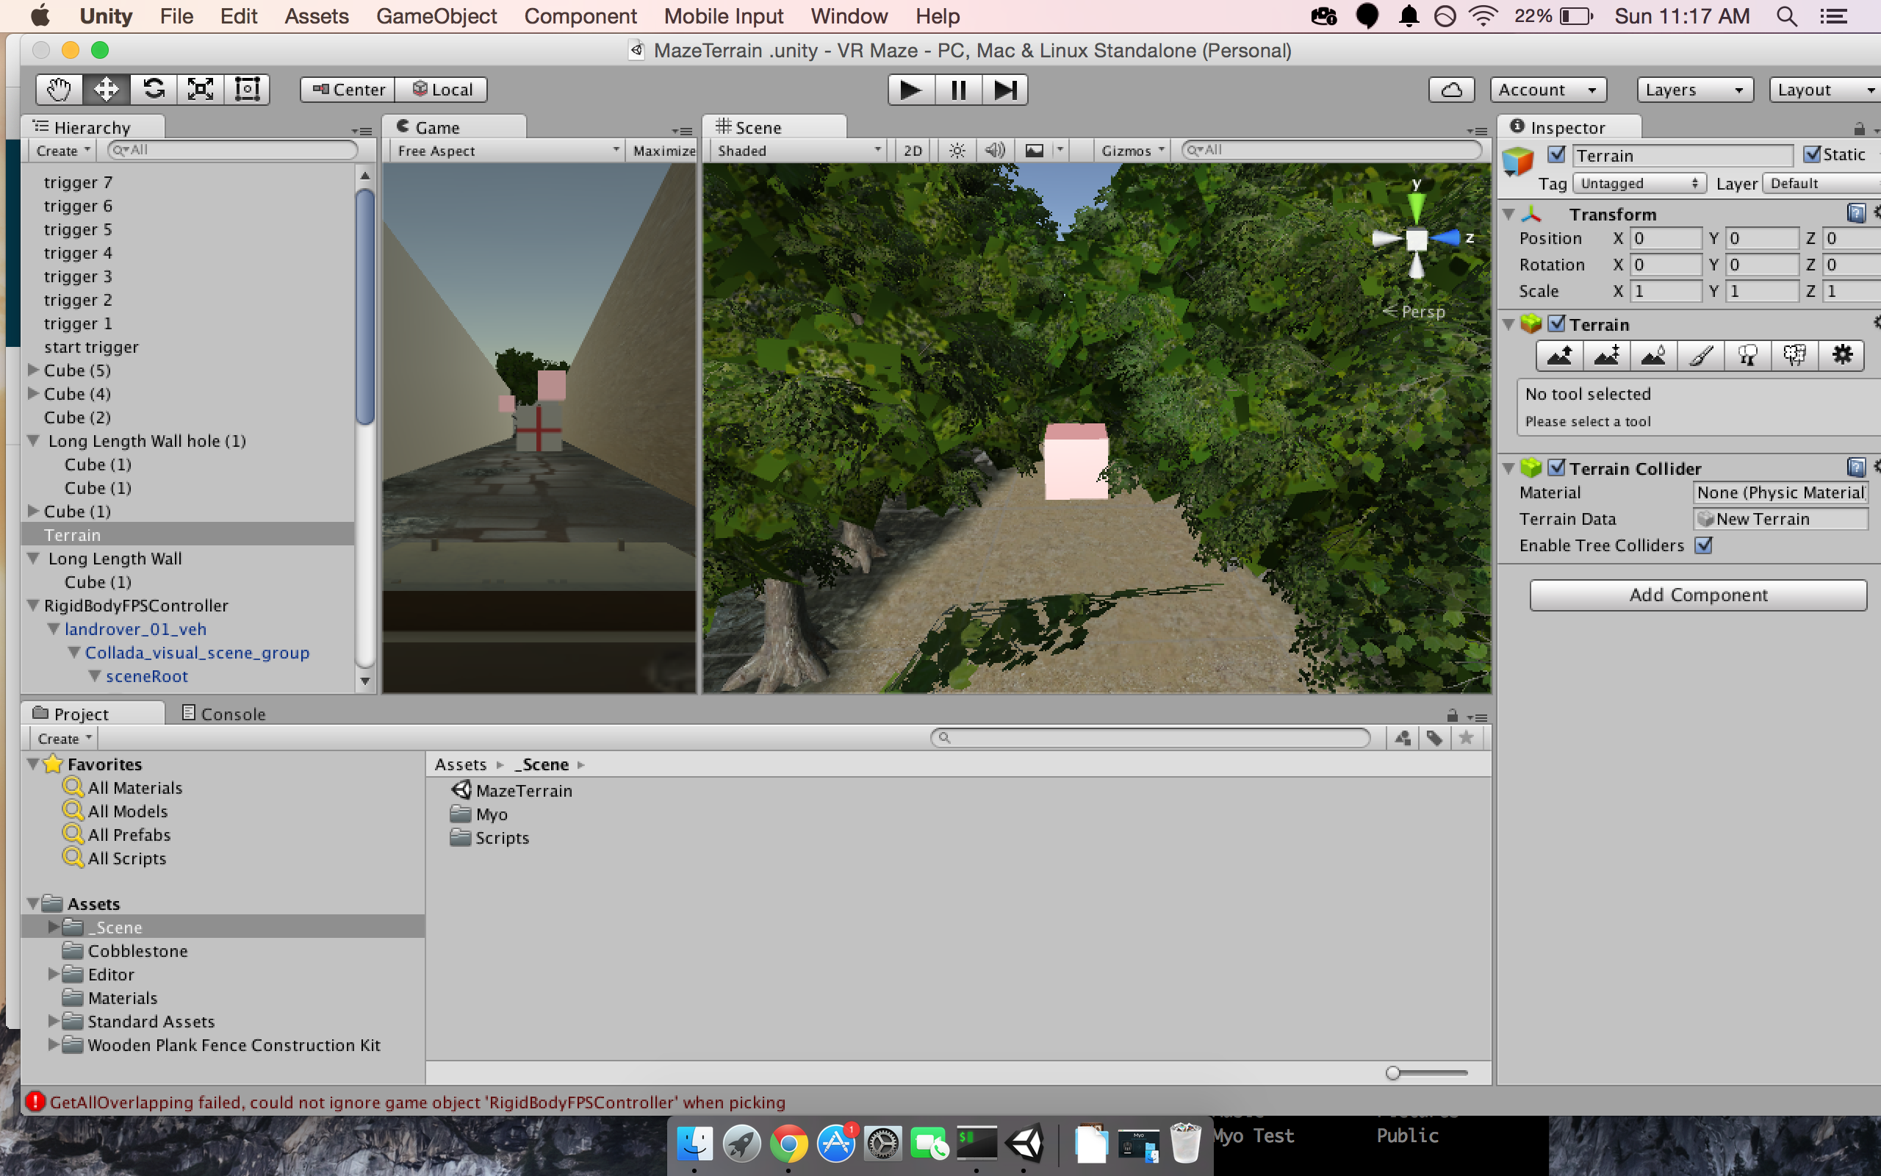Open the GameObject menu

point(436,16)
